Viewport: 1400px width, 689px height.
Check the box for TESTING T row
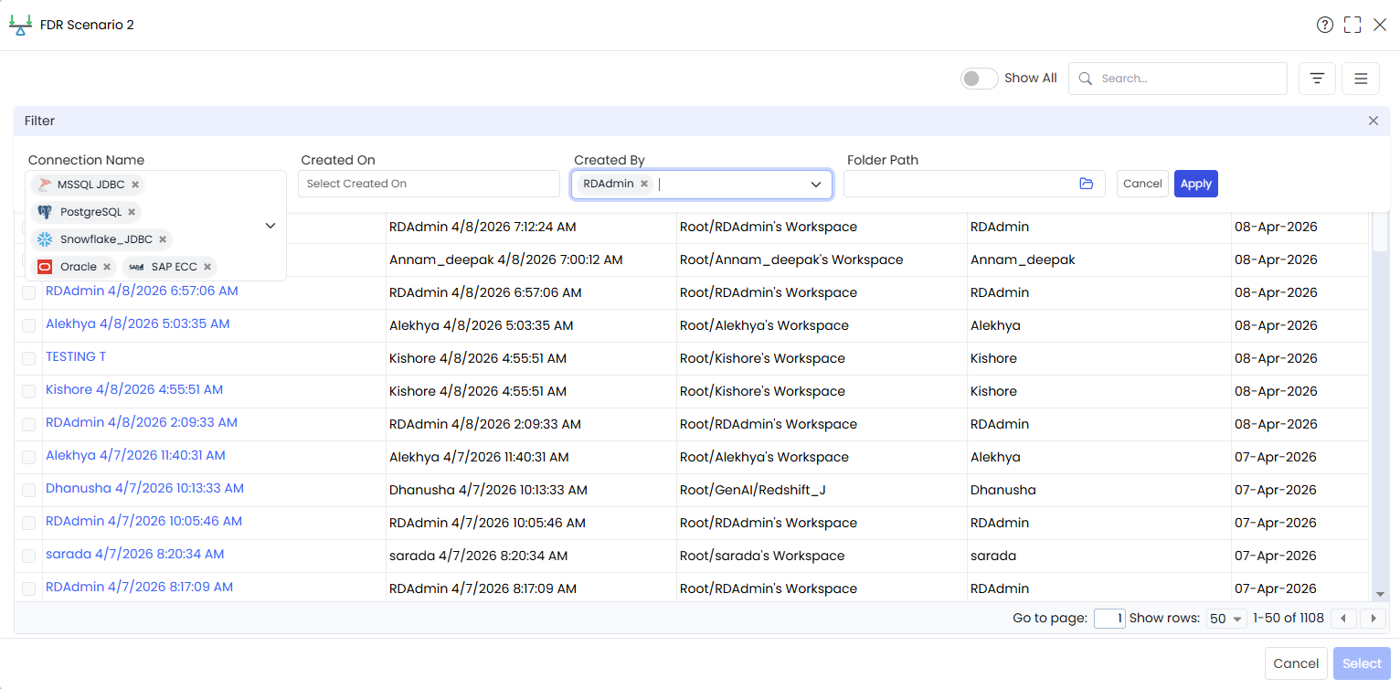[x=29, y=358]
